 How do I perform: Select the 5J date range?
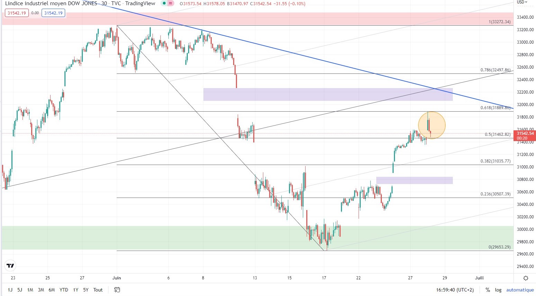click(x=20, y=290)
